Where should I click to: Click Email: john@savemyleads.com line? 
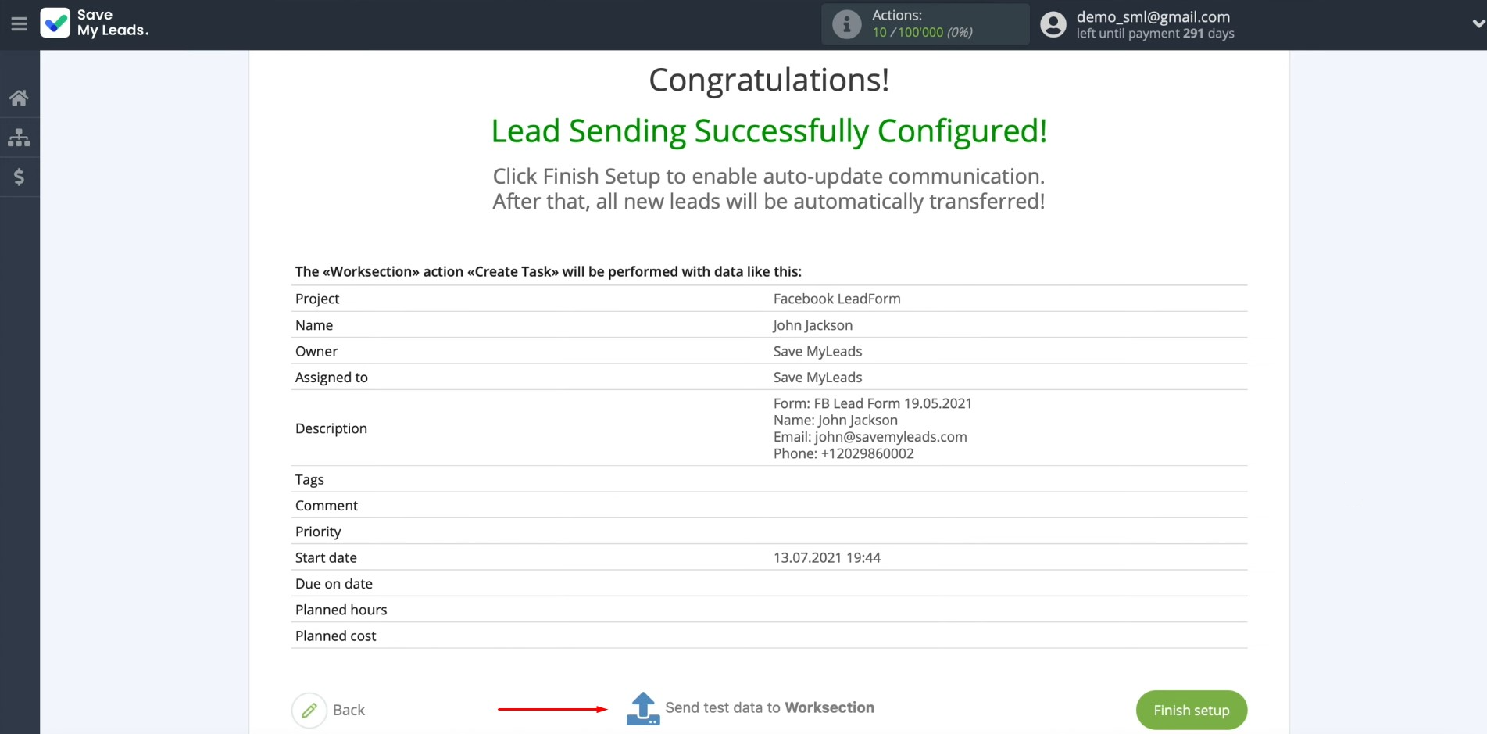point(870,437)
